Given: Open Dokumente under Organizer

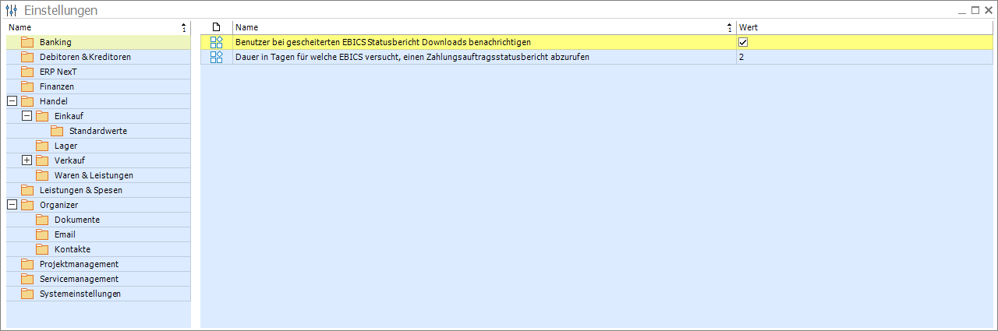Looking at the screenshot, I should click(77, 220).
